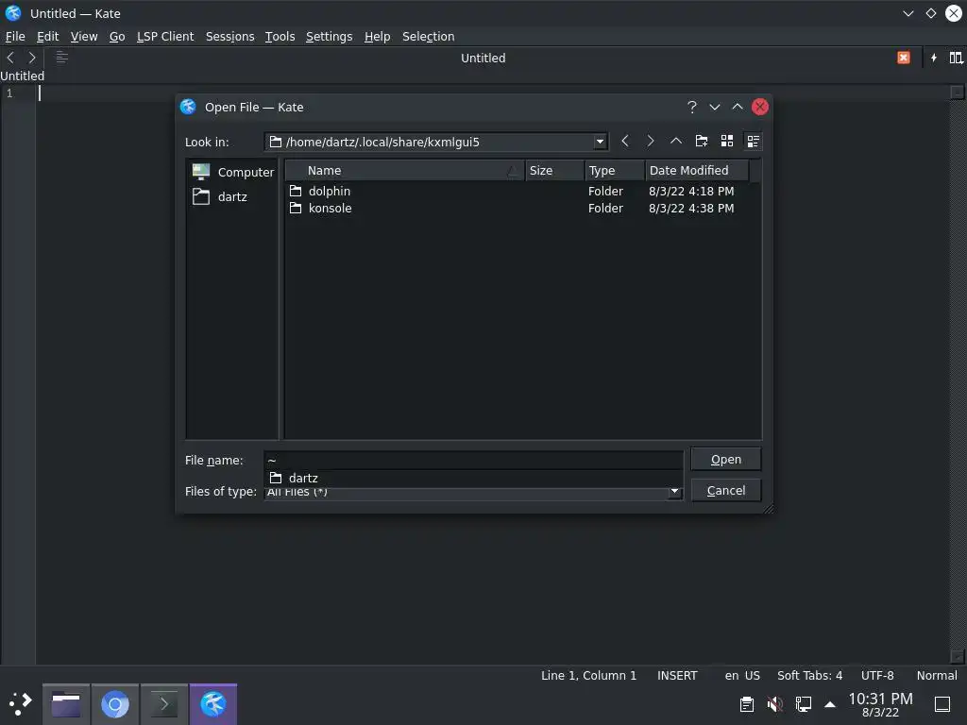Select dartz home in the sidebar
The image size is (967, 725).
219,196
